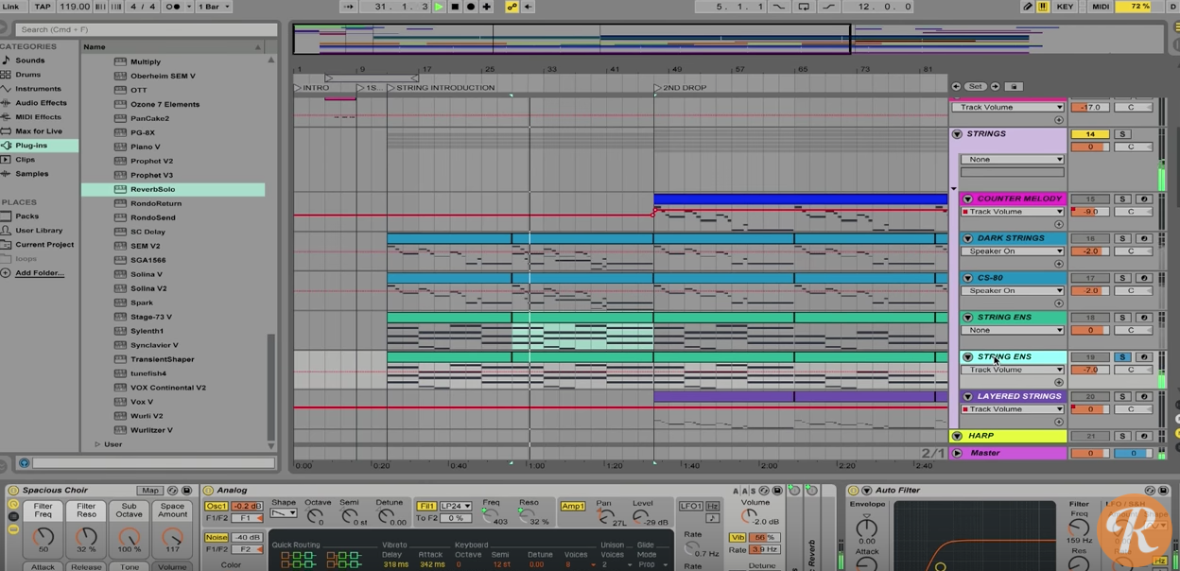The height and width of the screenshot is (571, 1180).
Task: Jump to the INTRO locator
Action: (x=311, y=88)
